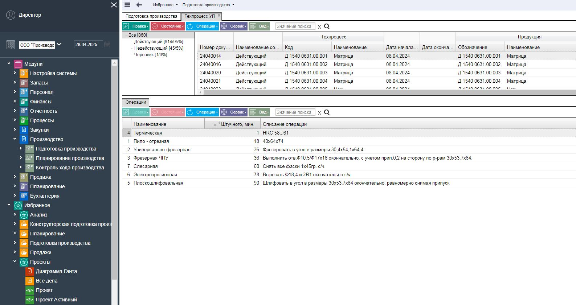This screenshot has height=305, width=576.
Task: Filter by Недействующий [45/5%]
Action: [159, 48]
